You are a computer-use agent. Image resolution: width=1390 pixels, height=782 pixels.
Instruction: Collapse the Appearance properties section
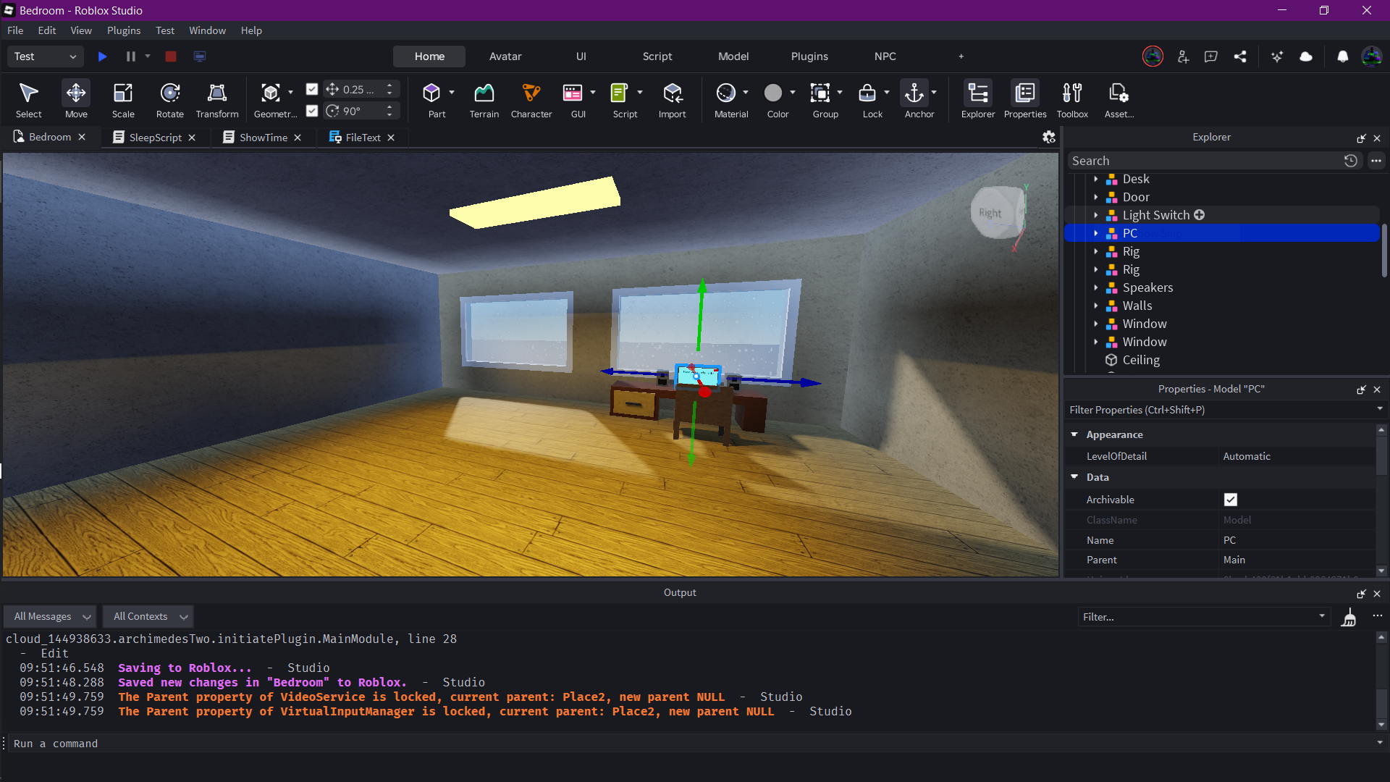(x=1074, y=434)
